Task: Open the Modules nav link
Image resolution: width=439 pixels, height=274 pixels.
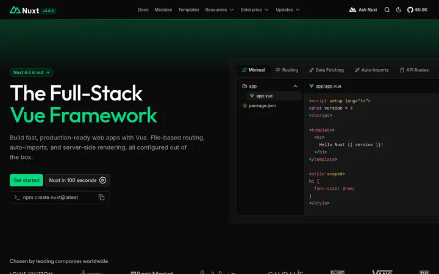Action: click(163, 10)
